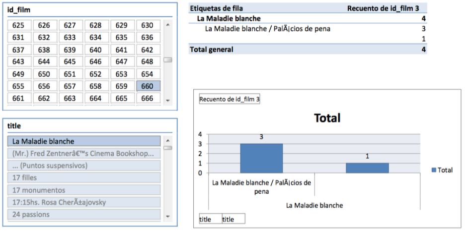Select '... (Puntos suspensivos)' title item
466x231 pixels.
click(x=84, y=166)
